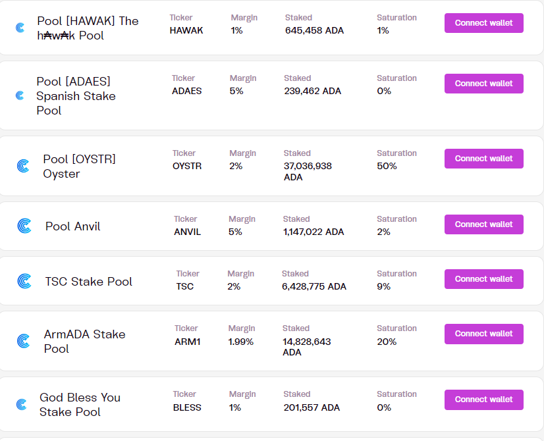The height and width of the screenshot is (441, 544).
Task: Click the ArmADA Stake Pool logo icon
Action: coord(23,341)
